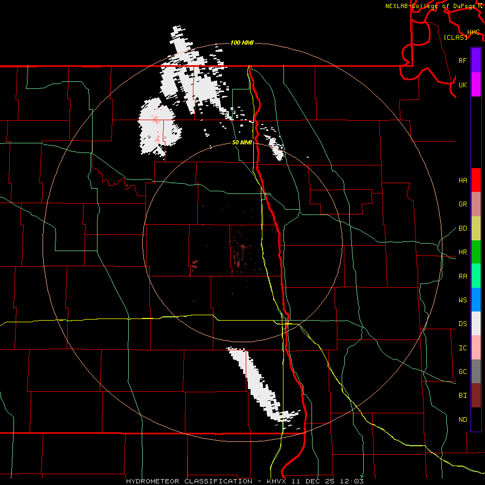Click the "HR" legend label
485x485 pixels.
click(462, 252)
